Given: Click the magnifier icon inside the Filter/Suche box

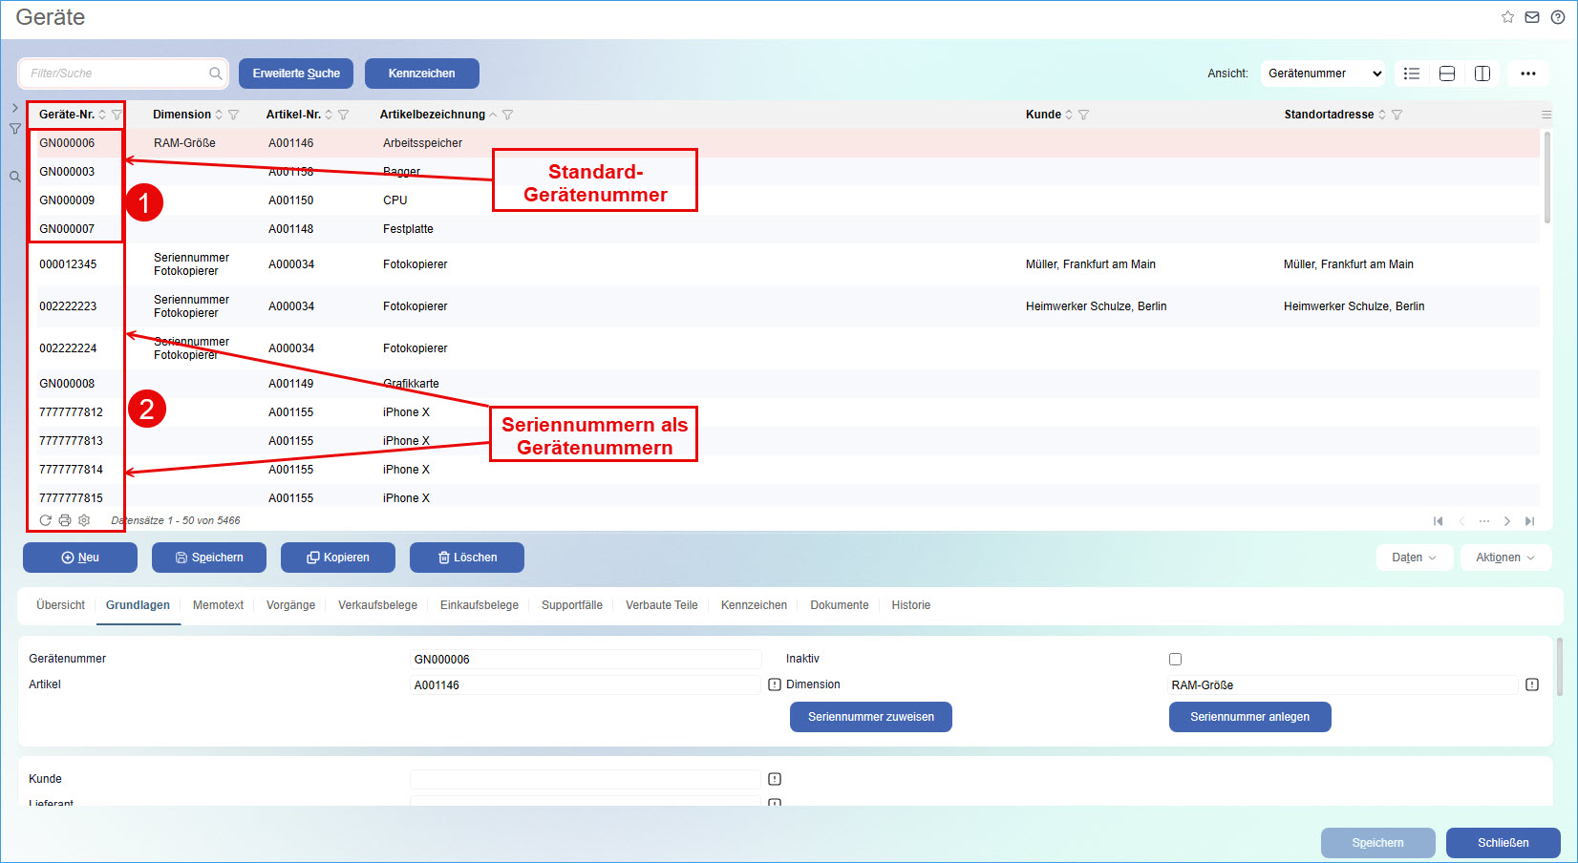Looking at the screenshot, I should pyautogui.click(x=215, y=74).
